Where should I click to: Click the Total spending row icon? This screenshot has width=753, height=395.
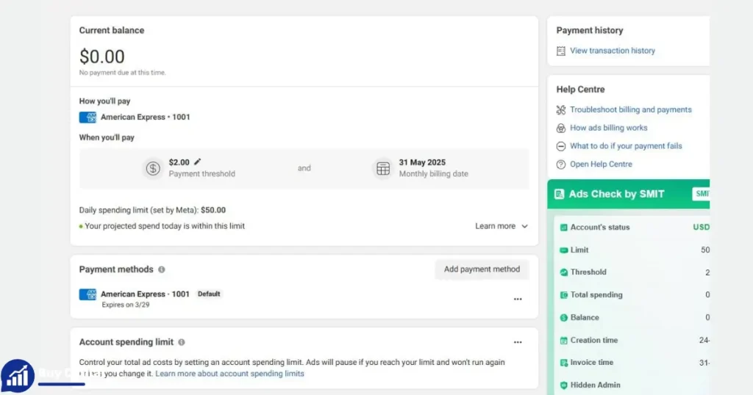(x=564, y=295)
